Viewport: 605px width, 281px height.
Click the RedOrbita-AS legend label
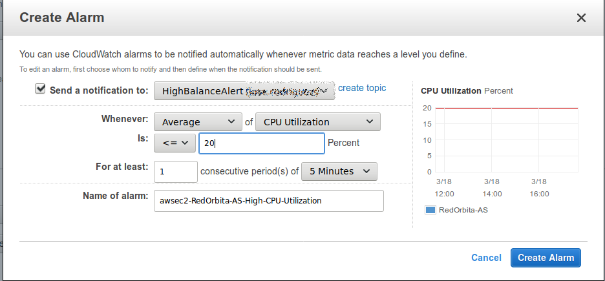(463, 210)
